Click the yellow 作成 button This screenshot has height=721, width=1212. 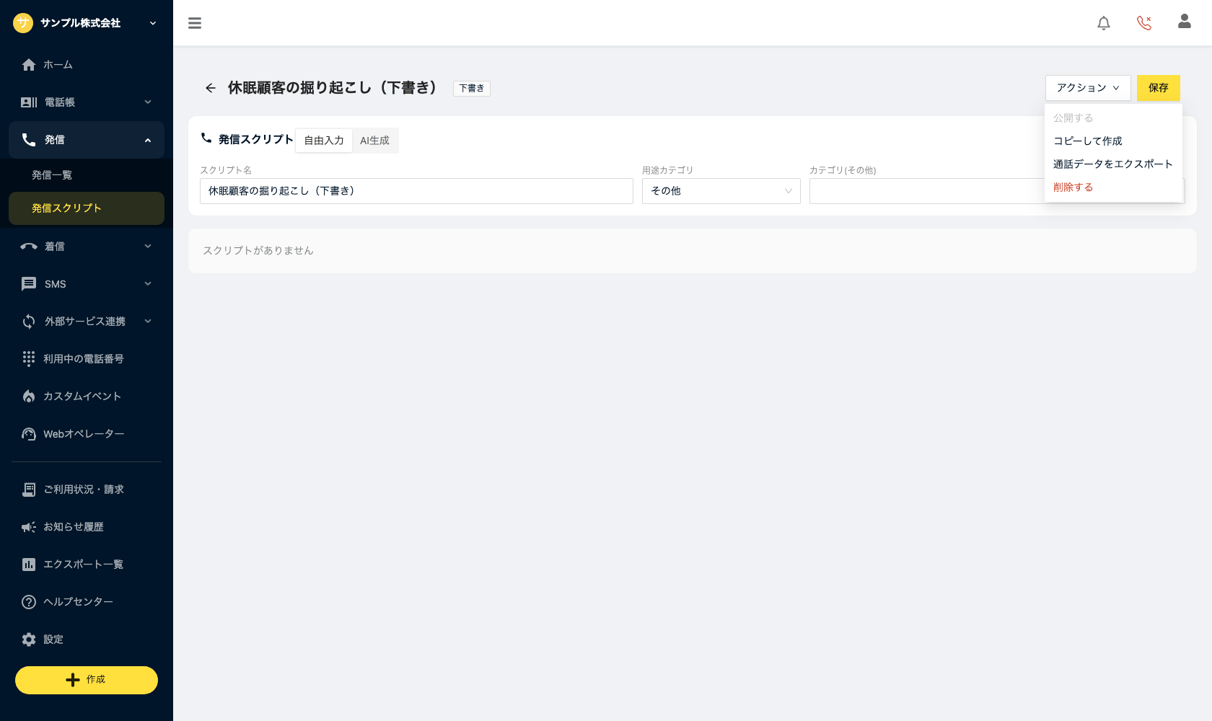(x=87, y=680)
